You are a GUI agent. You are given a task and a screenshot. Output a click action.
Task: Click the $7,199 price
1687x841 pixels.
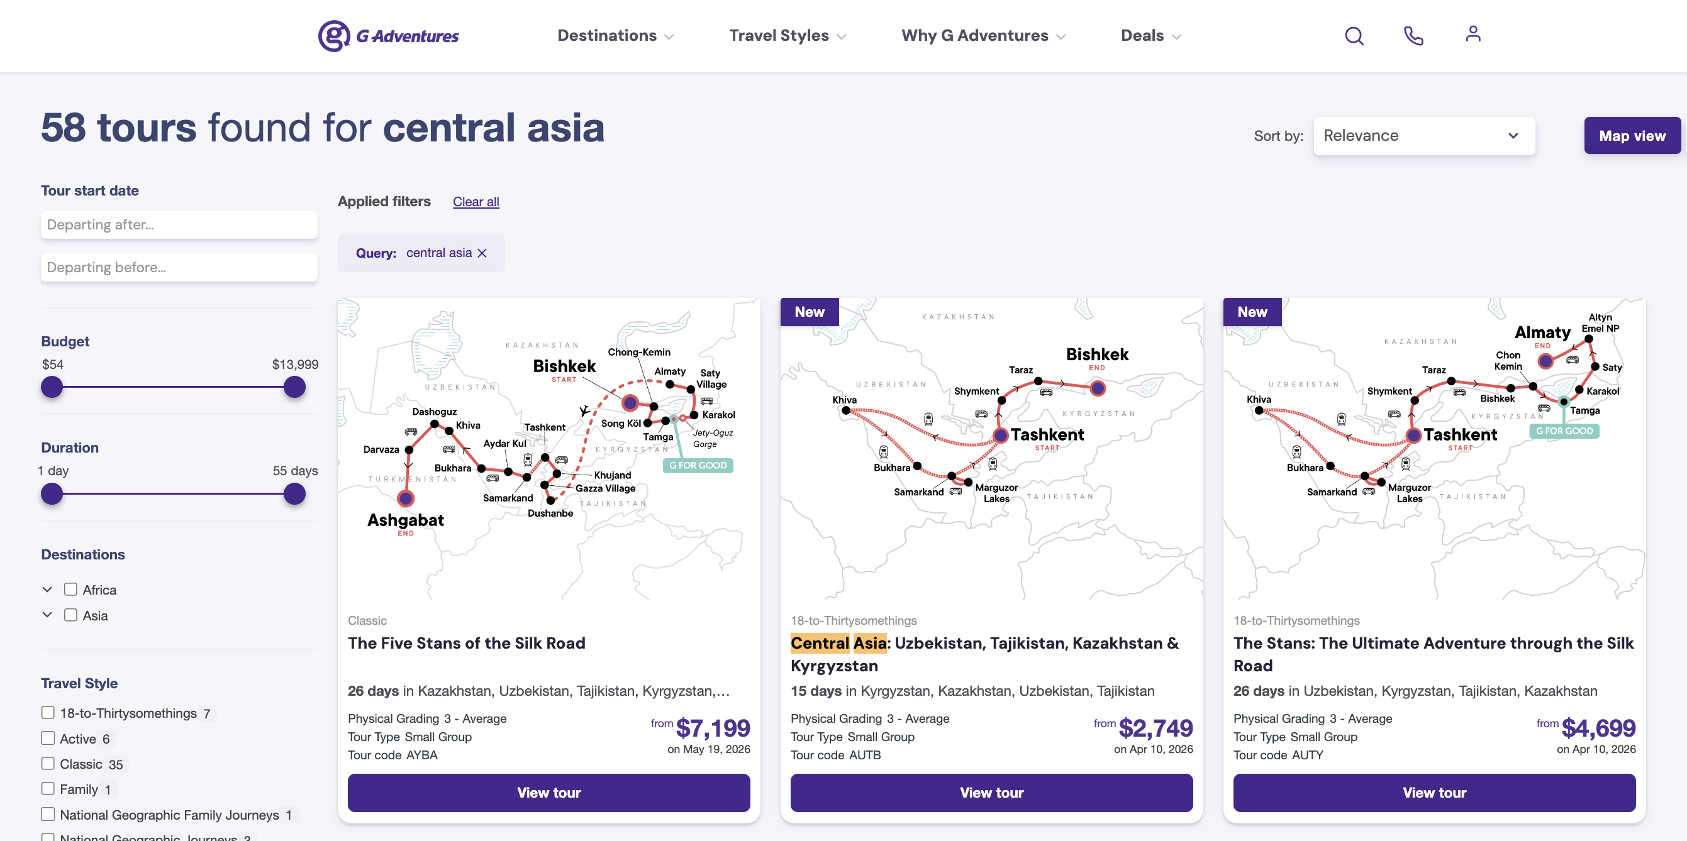713,728
